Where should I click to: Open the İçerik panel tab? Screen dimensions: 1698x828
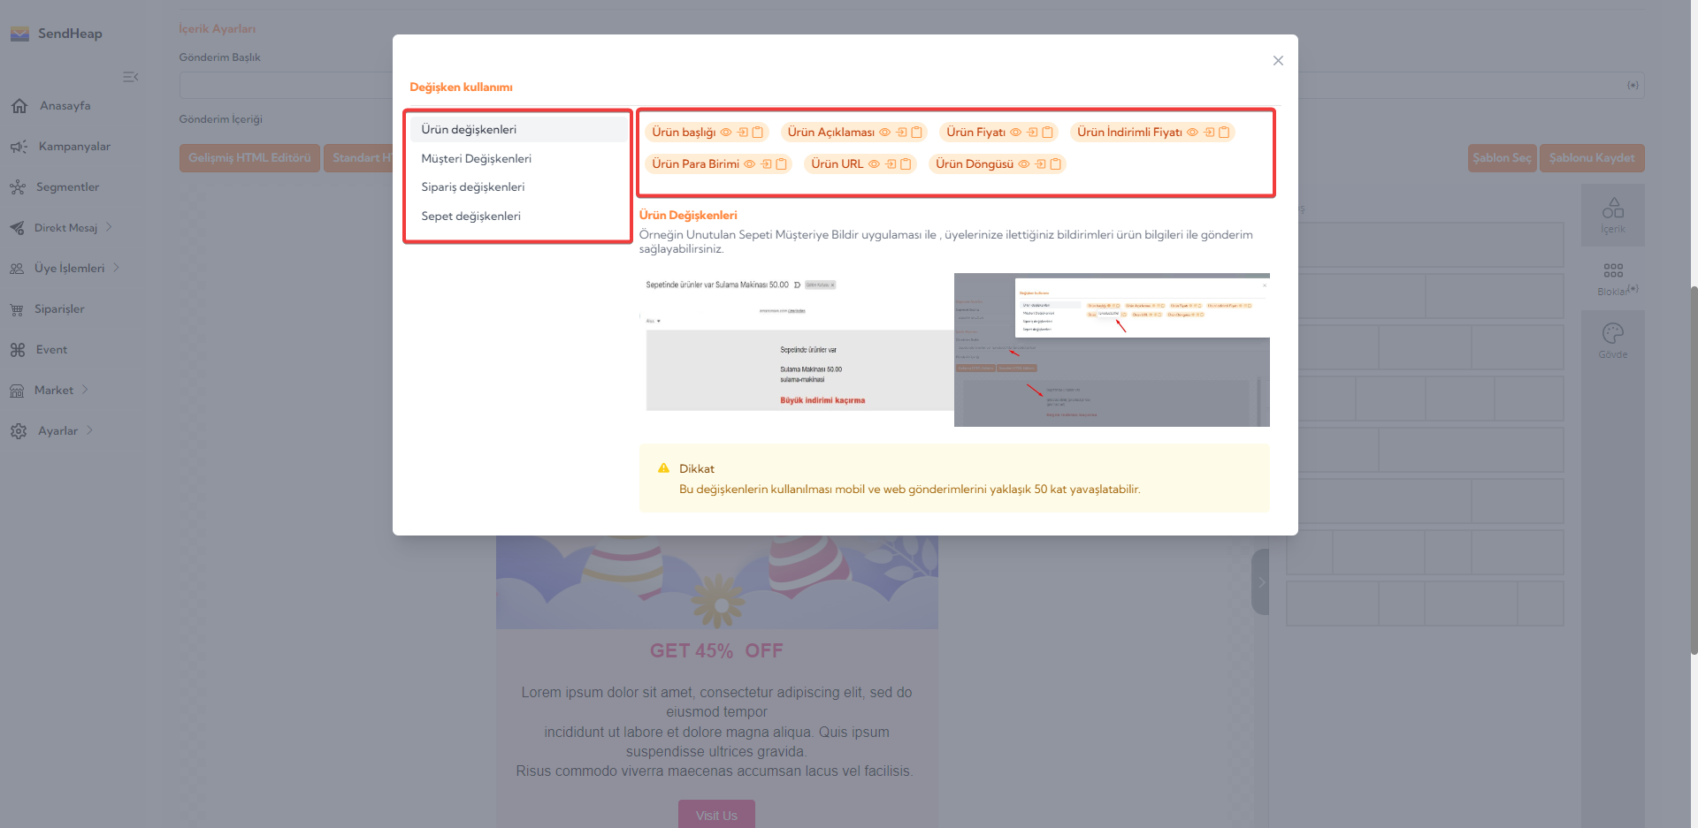(x=1613, y=215)
